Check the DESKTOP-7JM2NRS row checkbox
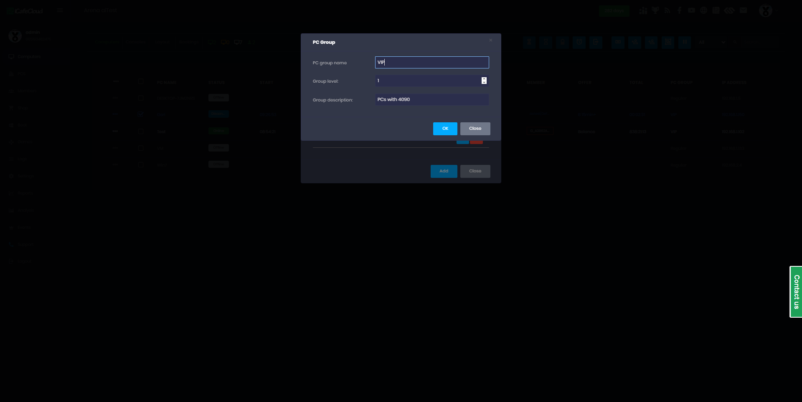The height and width of the screenshot is (402, 802). pyautogui.click(x=141, y=98)
